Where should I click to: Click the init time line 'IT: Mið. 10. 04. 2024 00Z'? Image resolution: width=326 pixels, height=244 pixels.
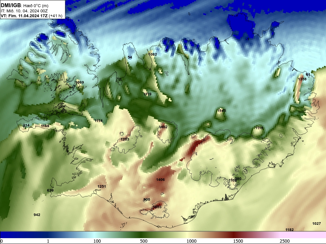click(x=24, y=11)
